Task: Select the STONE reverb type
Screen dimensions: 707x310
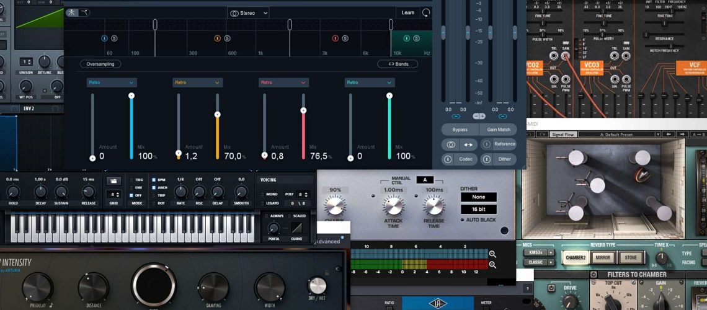Action: [x=630, y=258]
